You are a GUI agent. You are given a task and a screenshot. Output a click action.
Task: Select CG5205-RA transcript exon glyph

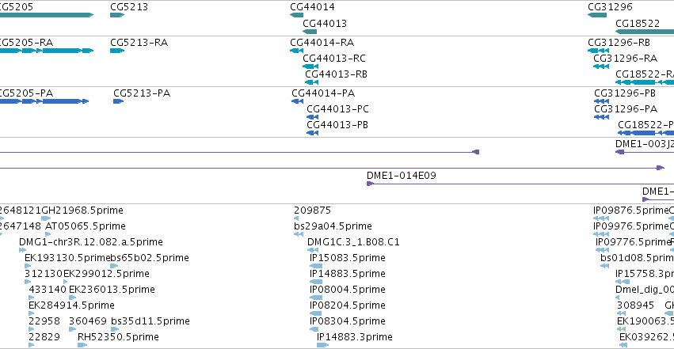point(47,51)
